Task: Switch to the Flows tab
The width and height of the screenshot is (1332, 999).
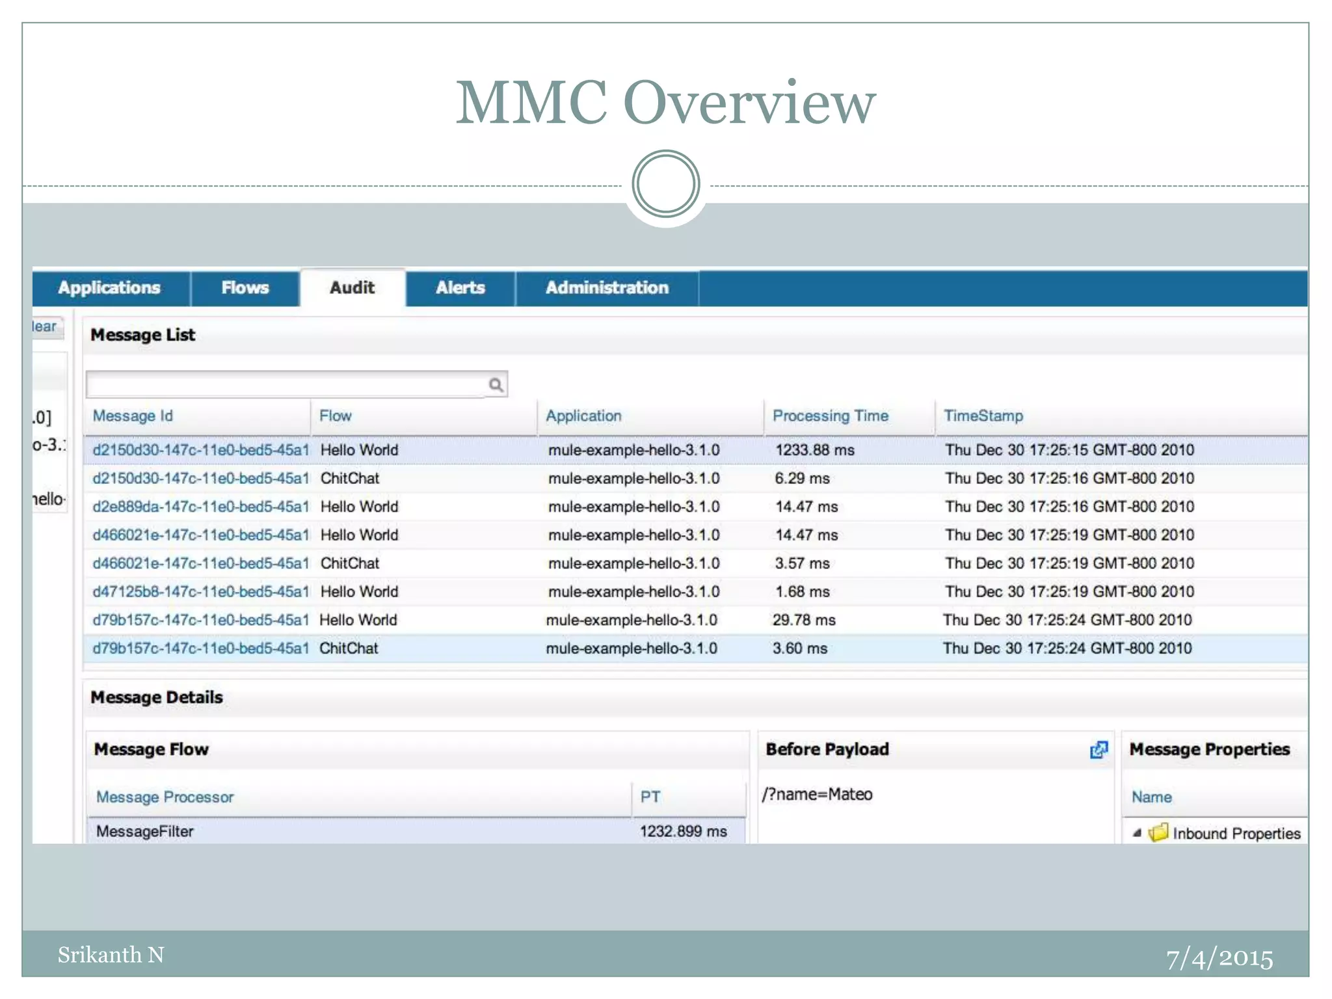Action: 245,288
